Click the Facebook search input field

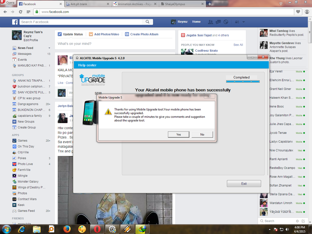(x=82, y=22)
